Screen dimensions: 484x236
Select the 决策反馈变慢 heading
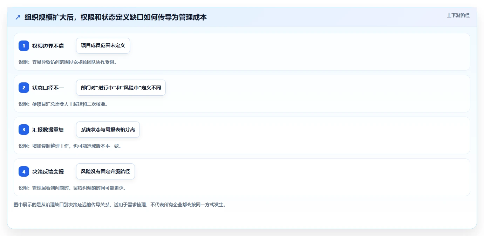coord(48,171)
